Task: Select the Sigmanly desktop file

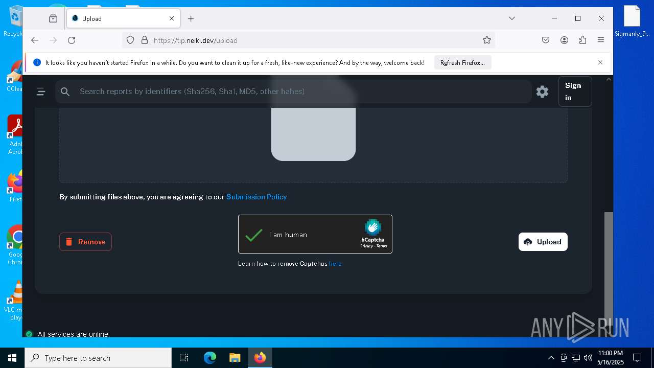Action: point(632,21)
